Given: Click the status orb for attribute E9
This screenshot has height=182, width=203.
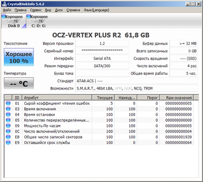Looking at the screenshot, I should click(x=8, y=143).
